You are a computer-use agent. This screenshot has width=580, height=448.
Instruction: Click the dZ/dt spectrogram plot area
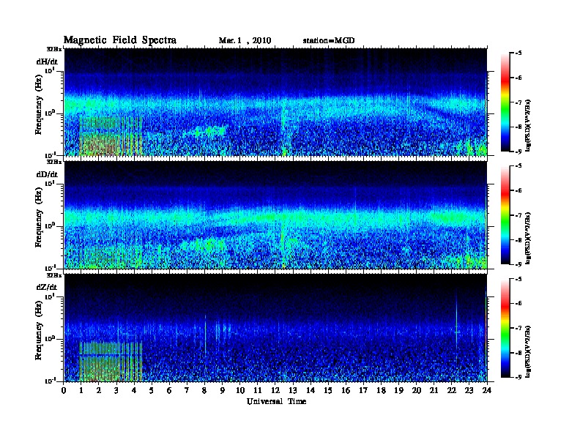(275, 328)
